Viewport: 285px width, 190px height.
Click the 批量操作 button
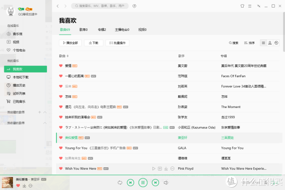(x=117, y=43)
